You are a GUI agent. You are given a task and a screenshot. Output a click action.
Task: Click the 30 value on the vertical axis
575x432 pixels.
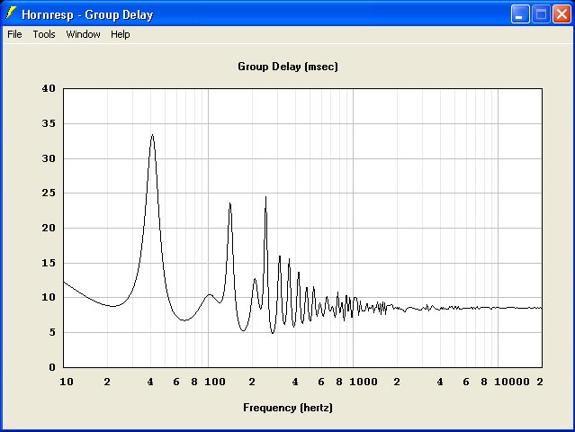(49, 158)
